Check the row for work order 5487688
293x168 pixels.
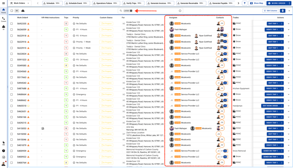coord(11,88)
